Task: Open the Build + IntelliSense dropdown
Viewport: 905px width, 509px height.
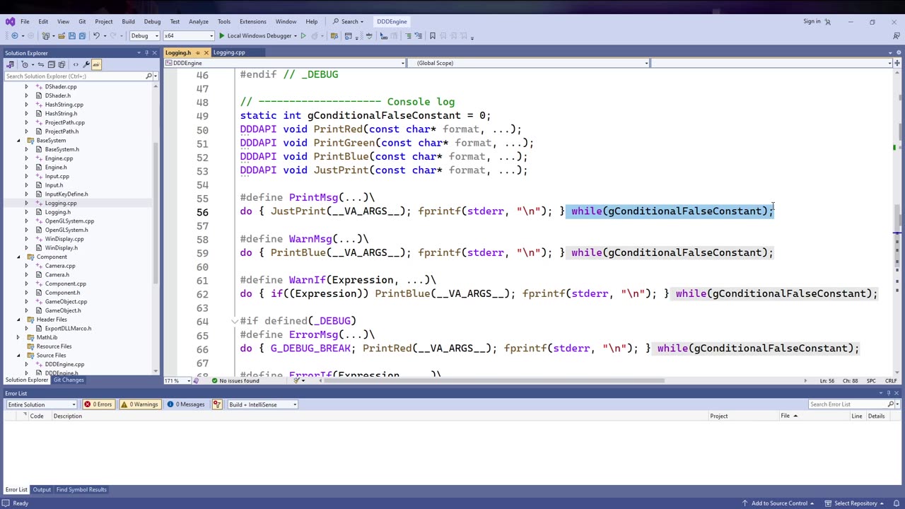Action: [262, 404]
